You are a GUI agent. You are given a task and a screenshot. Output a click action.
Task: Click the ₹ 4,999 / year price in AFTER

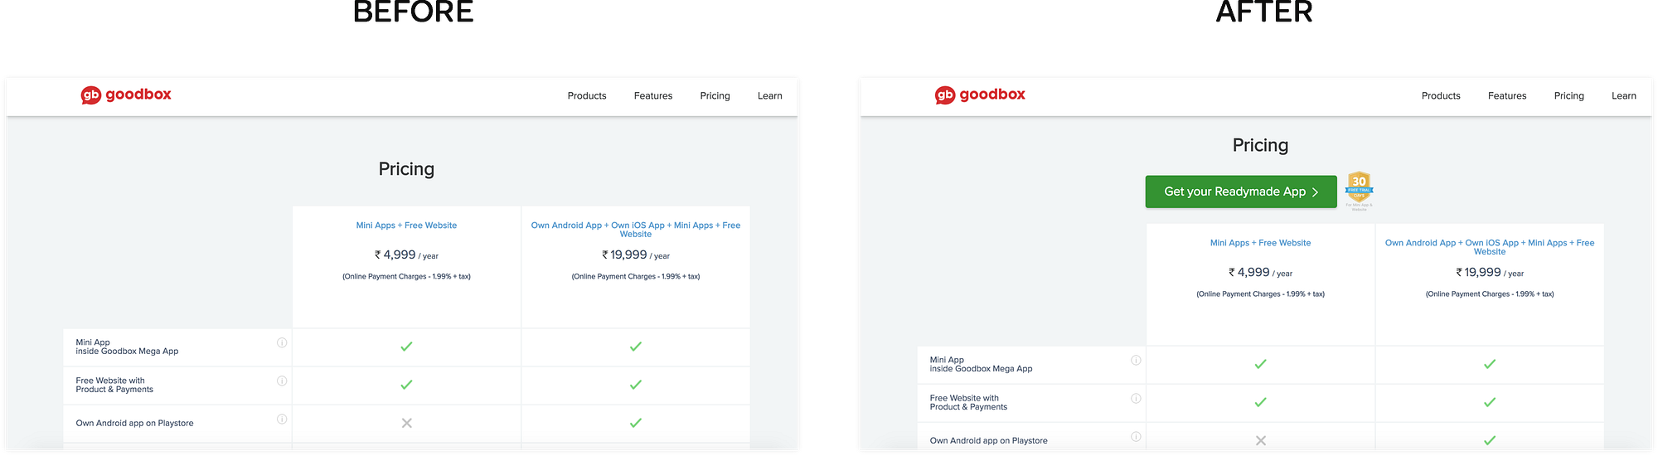tap(1260, 273)
